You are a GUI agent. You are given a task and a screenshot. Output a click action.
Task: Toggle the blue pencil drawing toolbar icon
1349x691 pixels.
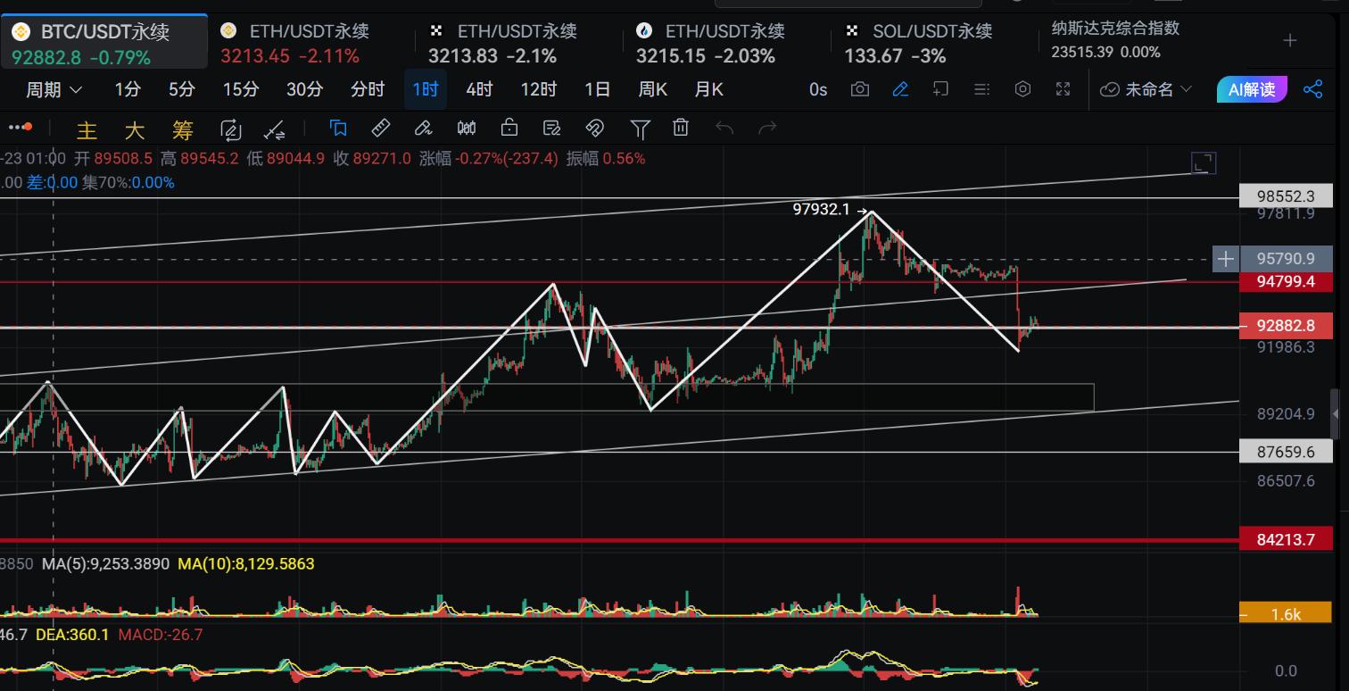tap(900, 89)
